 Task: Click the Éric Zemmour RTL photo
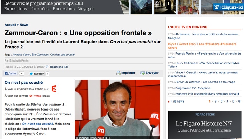pos(117,109)
